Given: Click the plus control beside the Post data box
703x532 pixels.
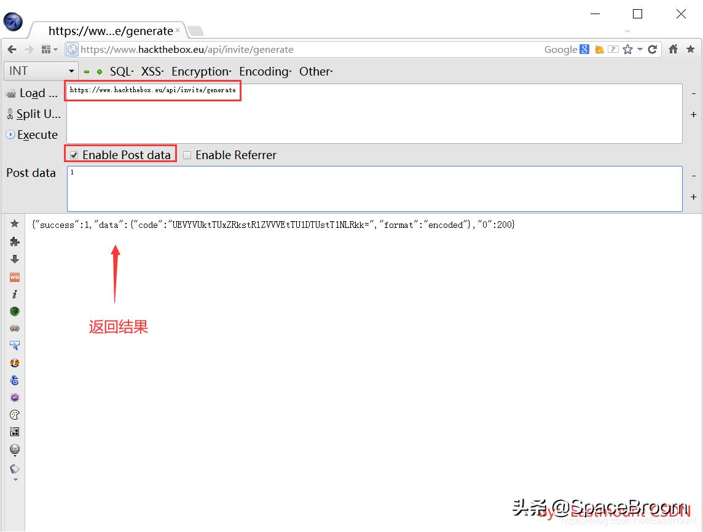Looking at the screenshot, I should tap(693, 197).
